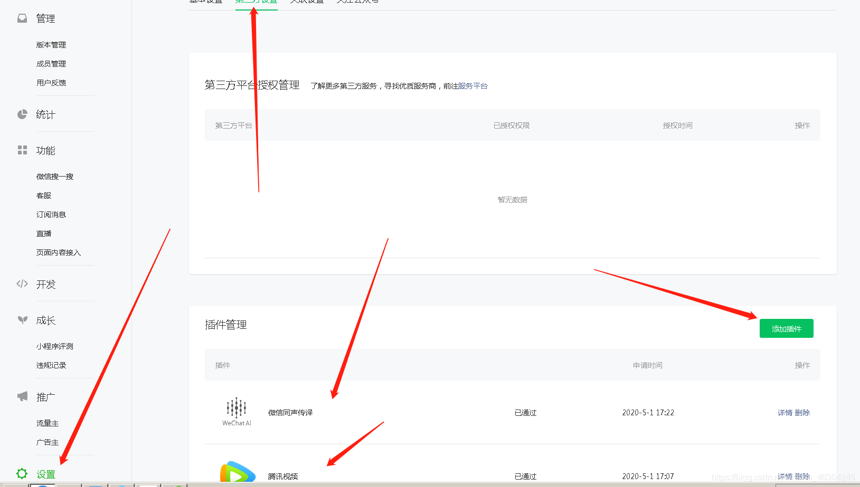Click the 推广 megaphone icon
Image resolution: width=860 pixels, height=487 pixels.
coord(22,396)
